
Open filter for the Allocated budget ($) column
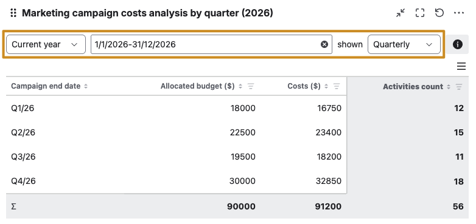pyautogui.click(x=250, y=86)
